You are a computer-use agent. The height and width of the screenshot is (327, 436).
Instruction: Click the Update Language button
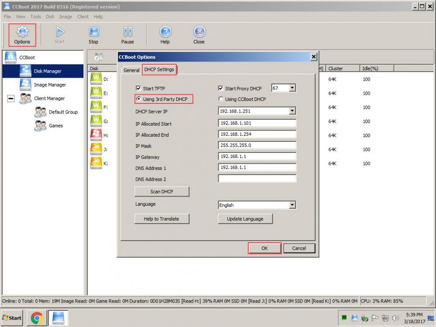point(245,219)
